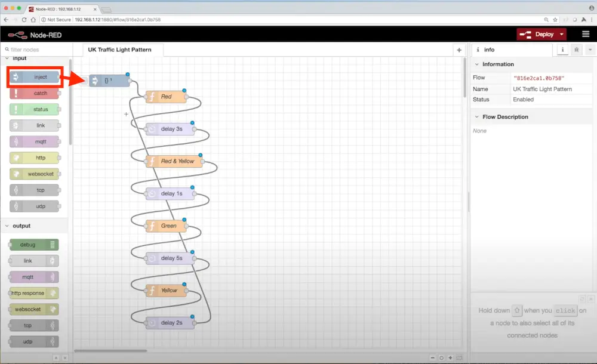Switch to the UK Traffic Light Pattern tab
This screenshot has height=364, width=597.
[x=121, y=50]
